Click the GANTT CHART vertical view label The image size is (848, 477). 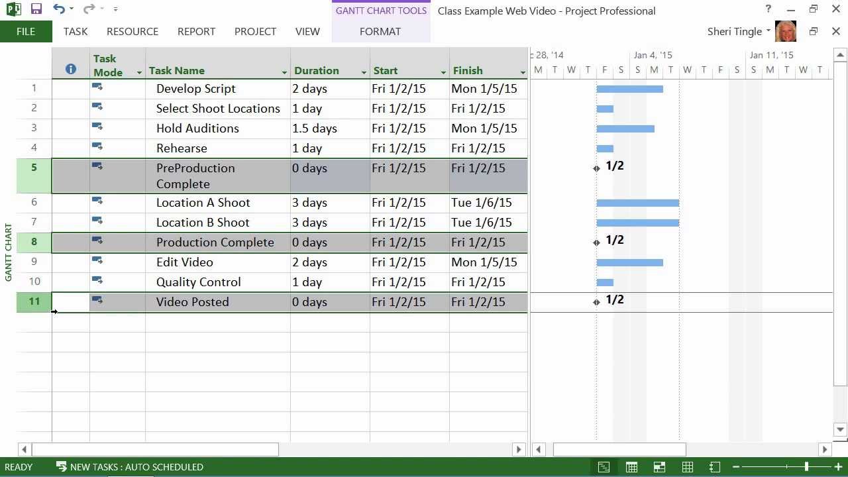point(9,252)
